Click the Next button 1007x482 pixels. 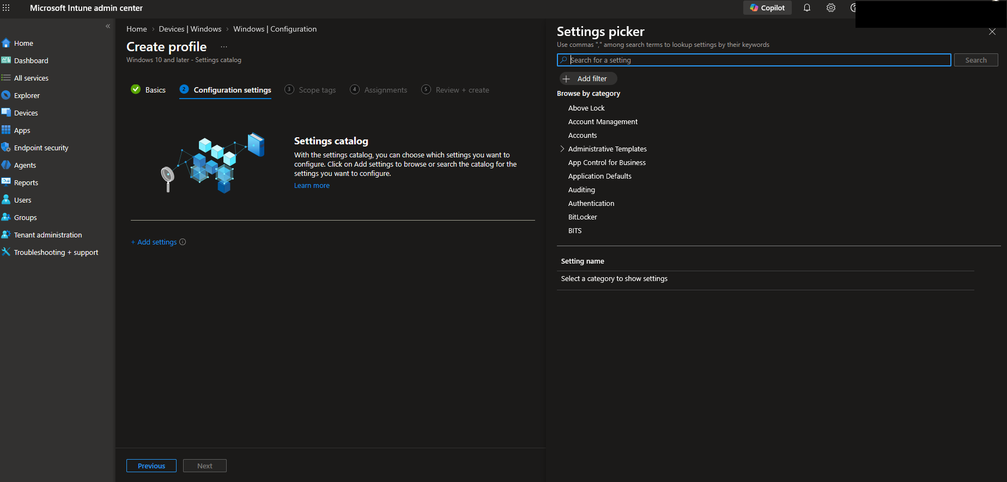tap(205, 466)
